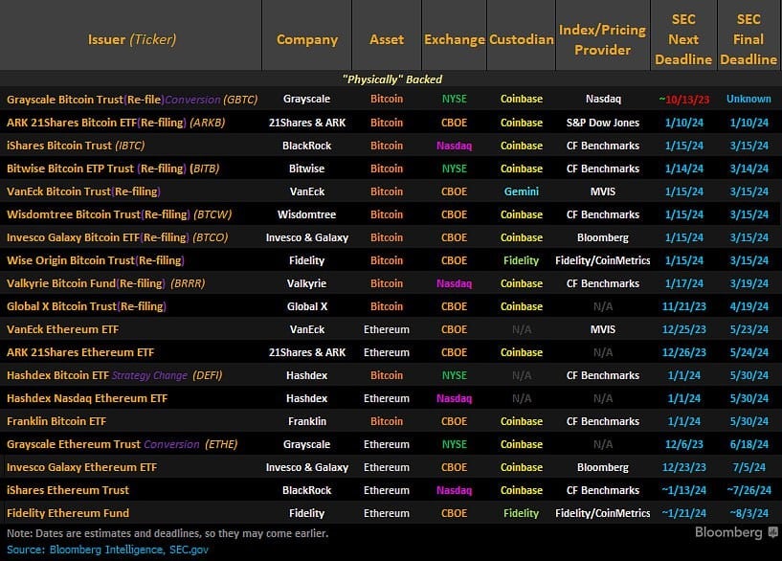Select the Valkyrie Bitcoin Fund (BRRR) row
The width and height of the screenshot is (782, 561).
pyautogui.click(x=105, y=283)
